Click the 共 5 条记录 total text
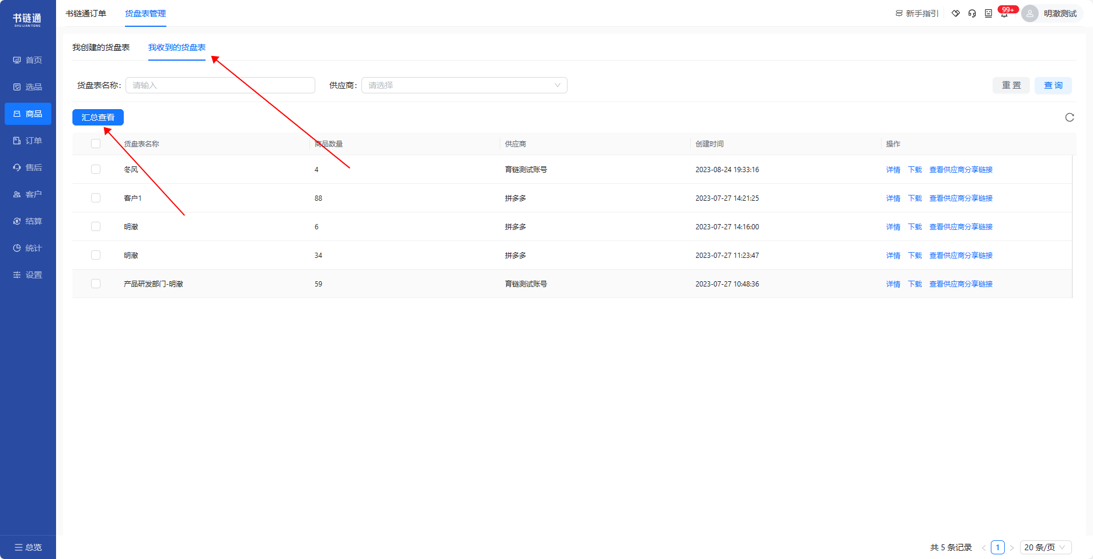The image size is (1093, 559). pos(951,547)
